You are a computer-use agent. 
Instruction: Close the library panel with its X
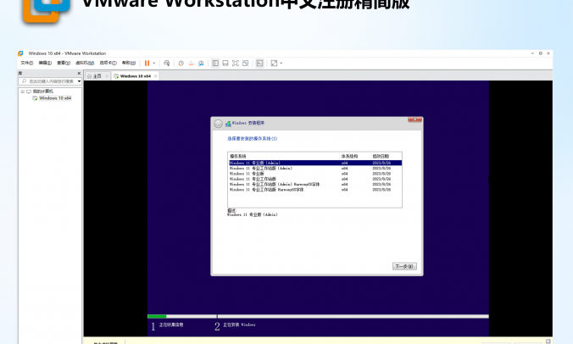click(79, 73)
